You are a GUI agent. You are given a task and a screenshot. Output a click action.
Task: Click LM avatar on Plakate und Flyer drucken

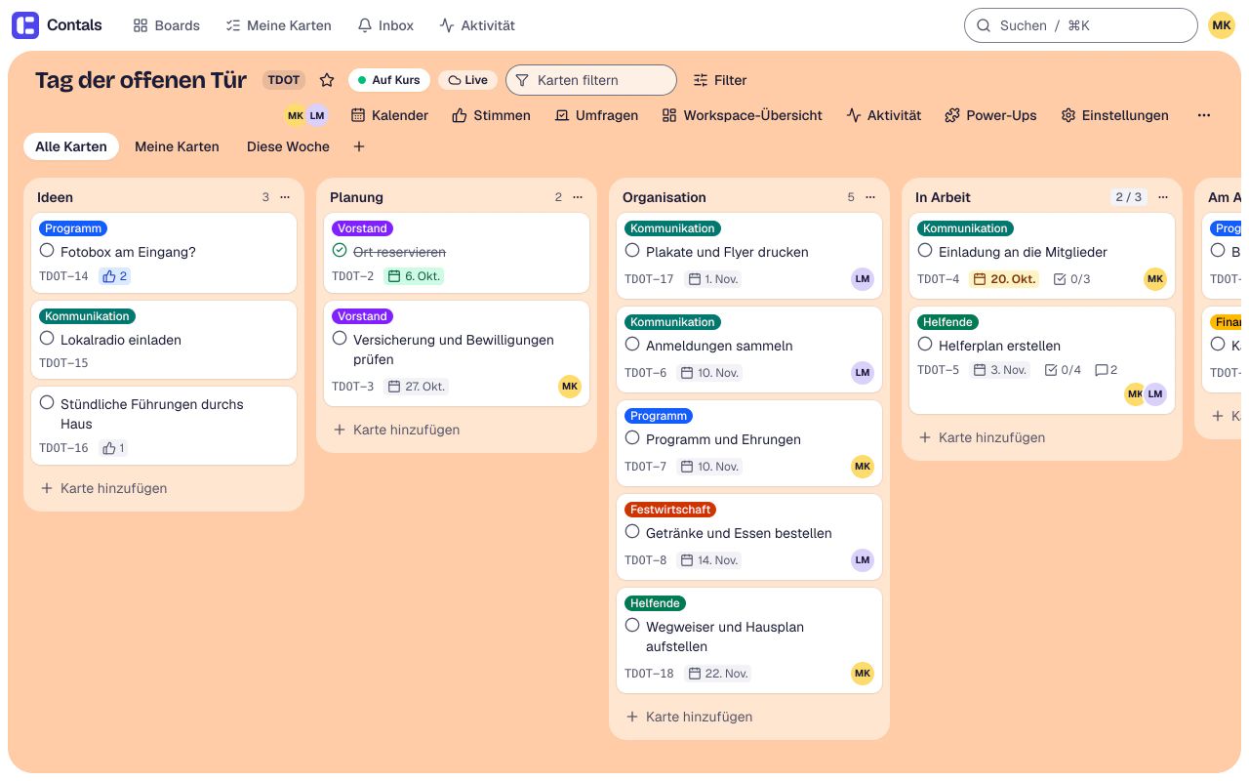(862, 279)
